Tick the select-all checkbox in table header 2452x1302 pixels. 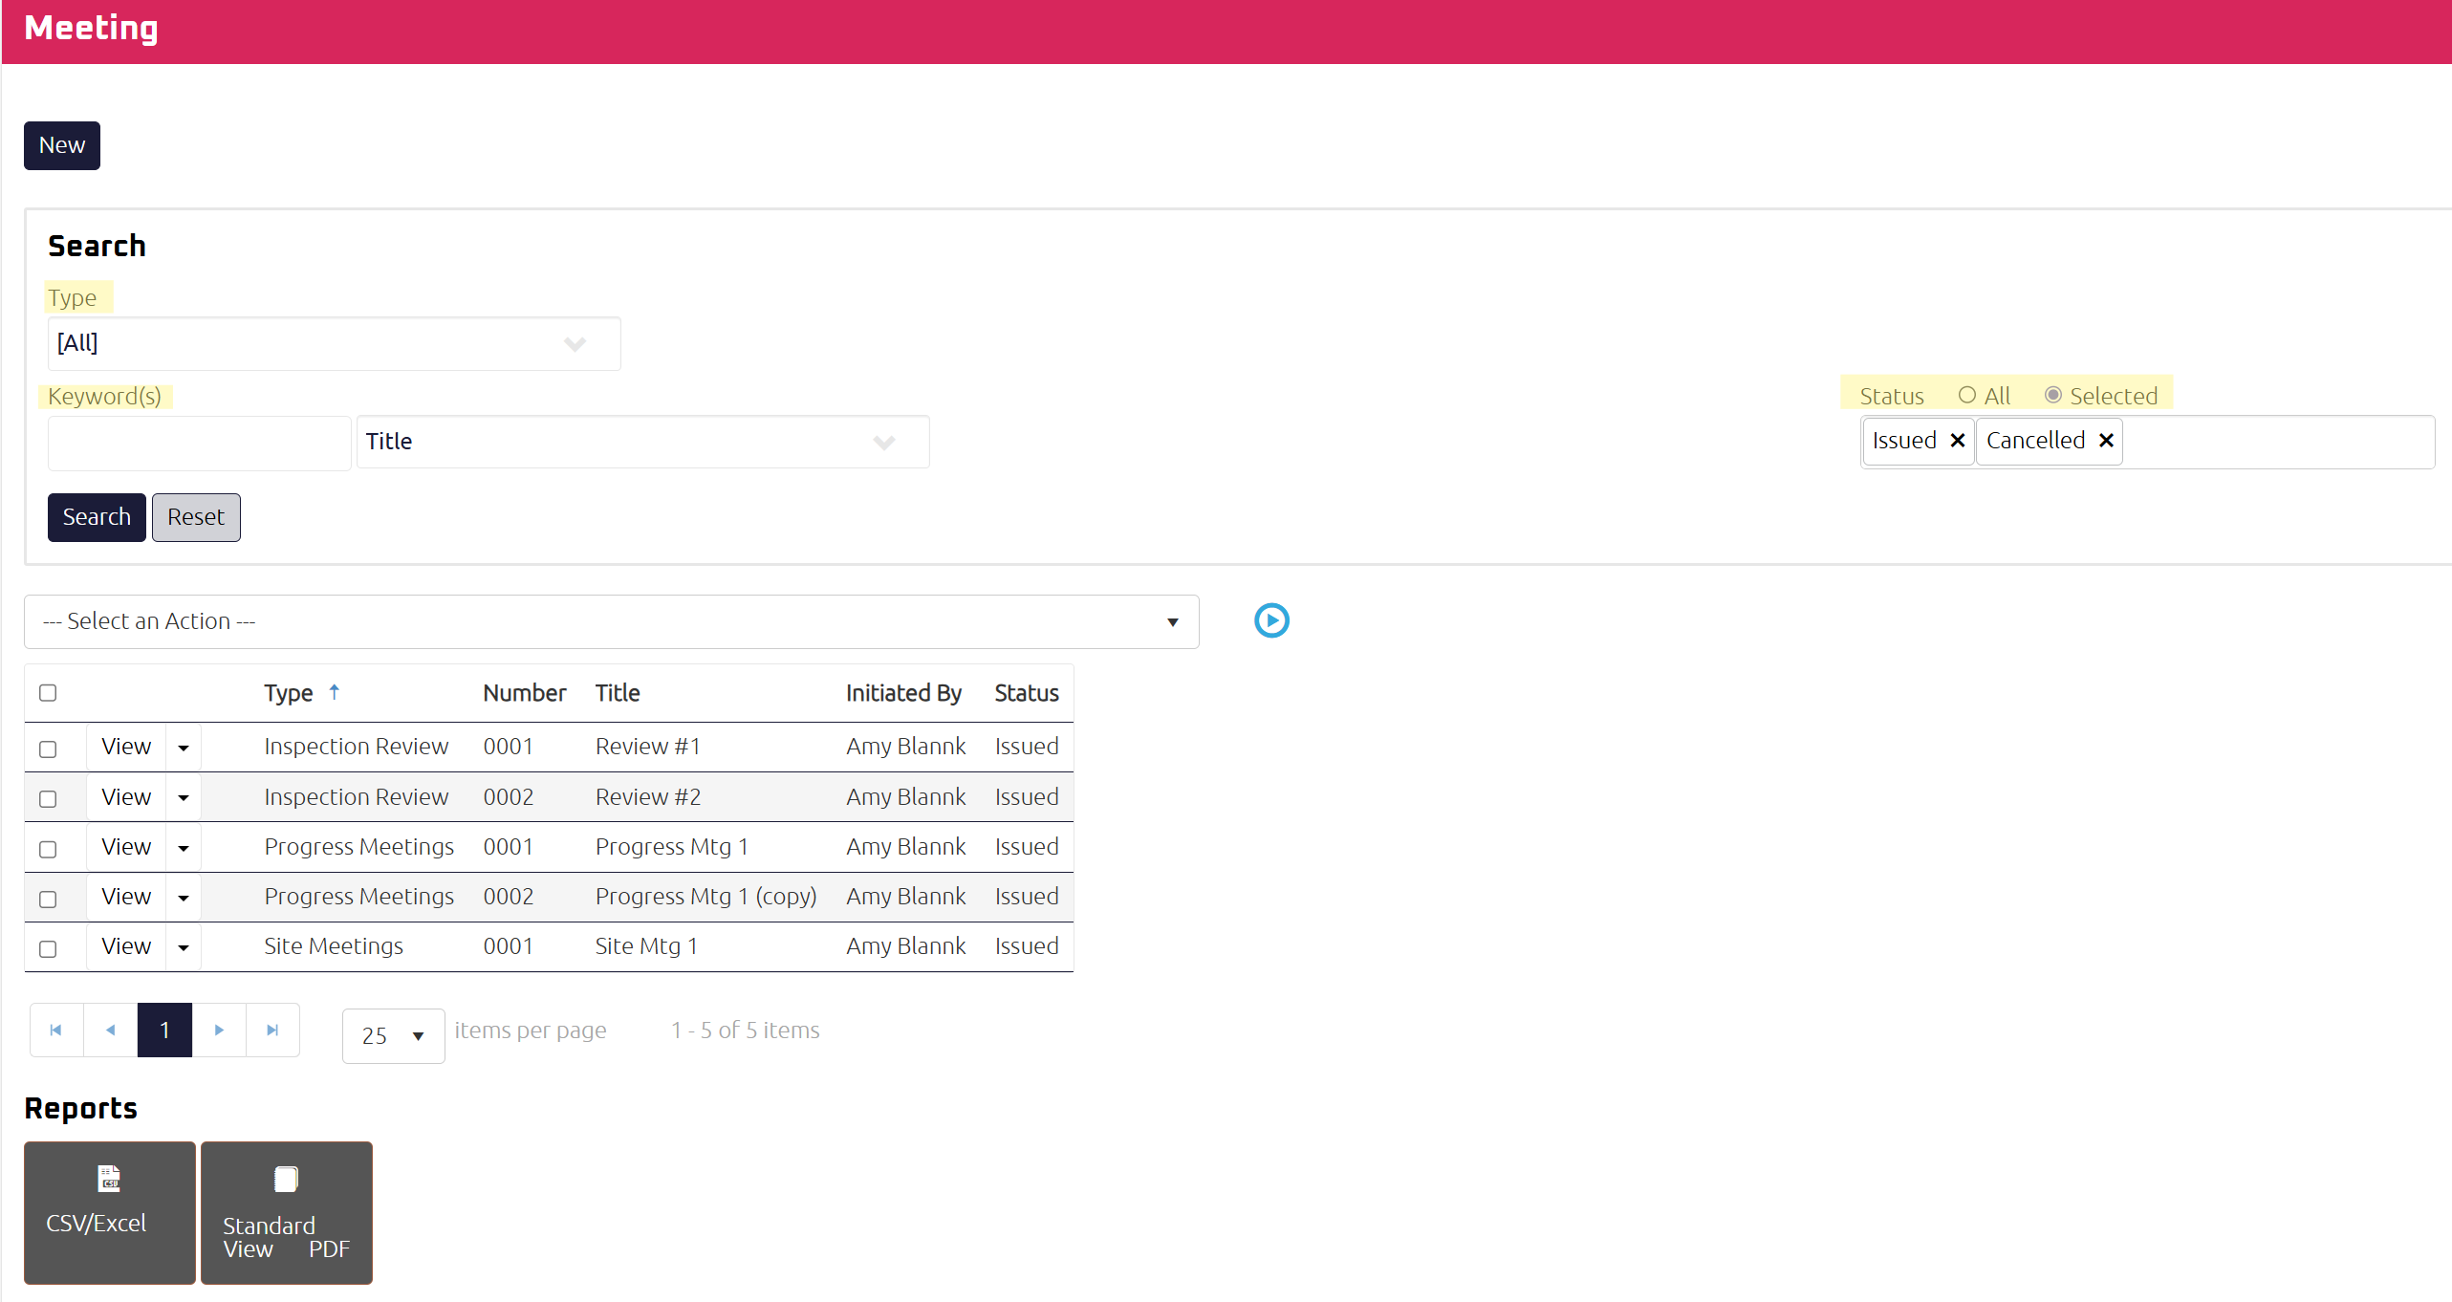click(x=48, y=693)
